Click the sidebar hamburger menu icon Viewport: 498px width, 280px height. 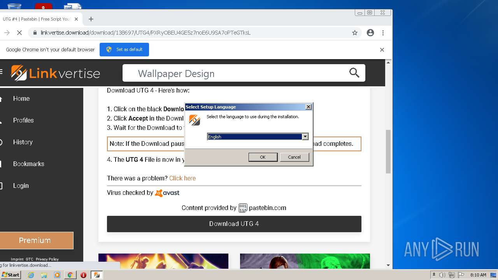point(2,72)
